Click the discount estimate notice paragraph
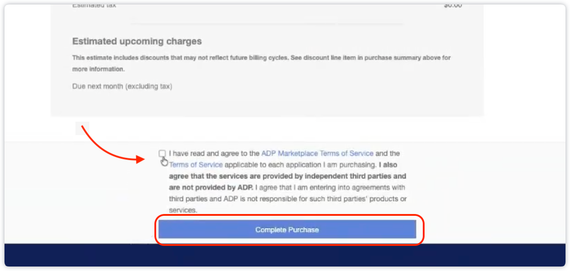Screen dimensions: 570x271 pyautogui.click(x=261, y=58)
